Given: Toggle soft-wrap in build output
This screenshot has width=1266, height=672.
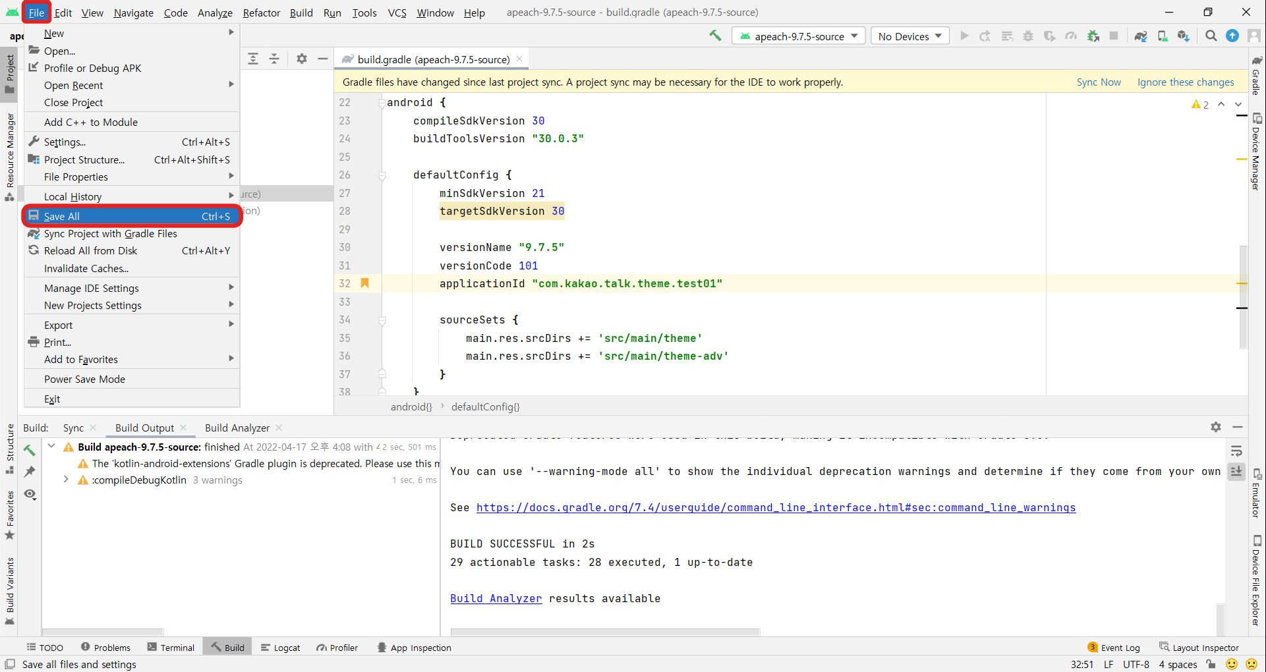Looking at the screenshot, I should click(x=1236, y=451).
